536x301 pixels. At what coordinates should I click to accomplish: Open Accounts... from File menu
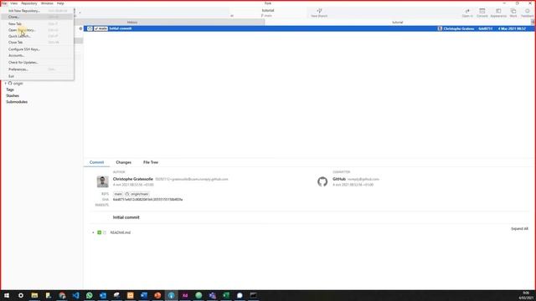point(37,55)
